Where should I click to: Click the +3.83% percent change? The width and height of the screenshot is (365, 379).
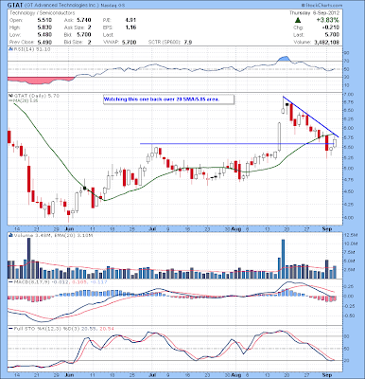point(328,20)
